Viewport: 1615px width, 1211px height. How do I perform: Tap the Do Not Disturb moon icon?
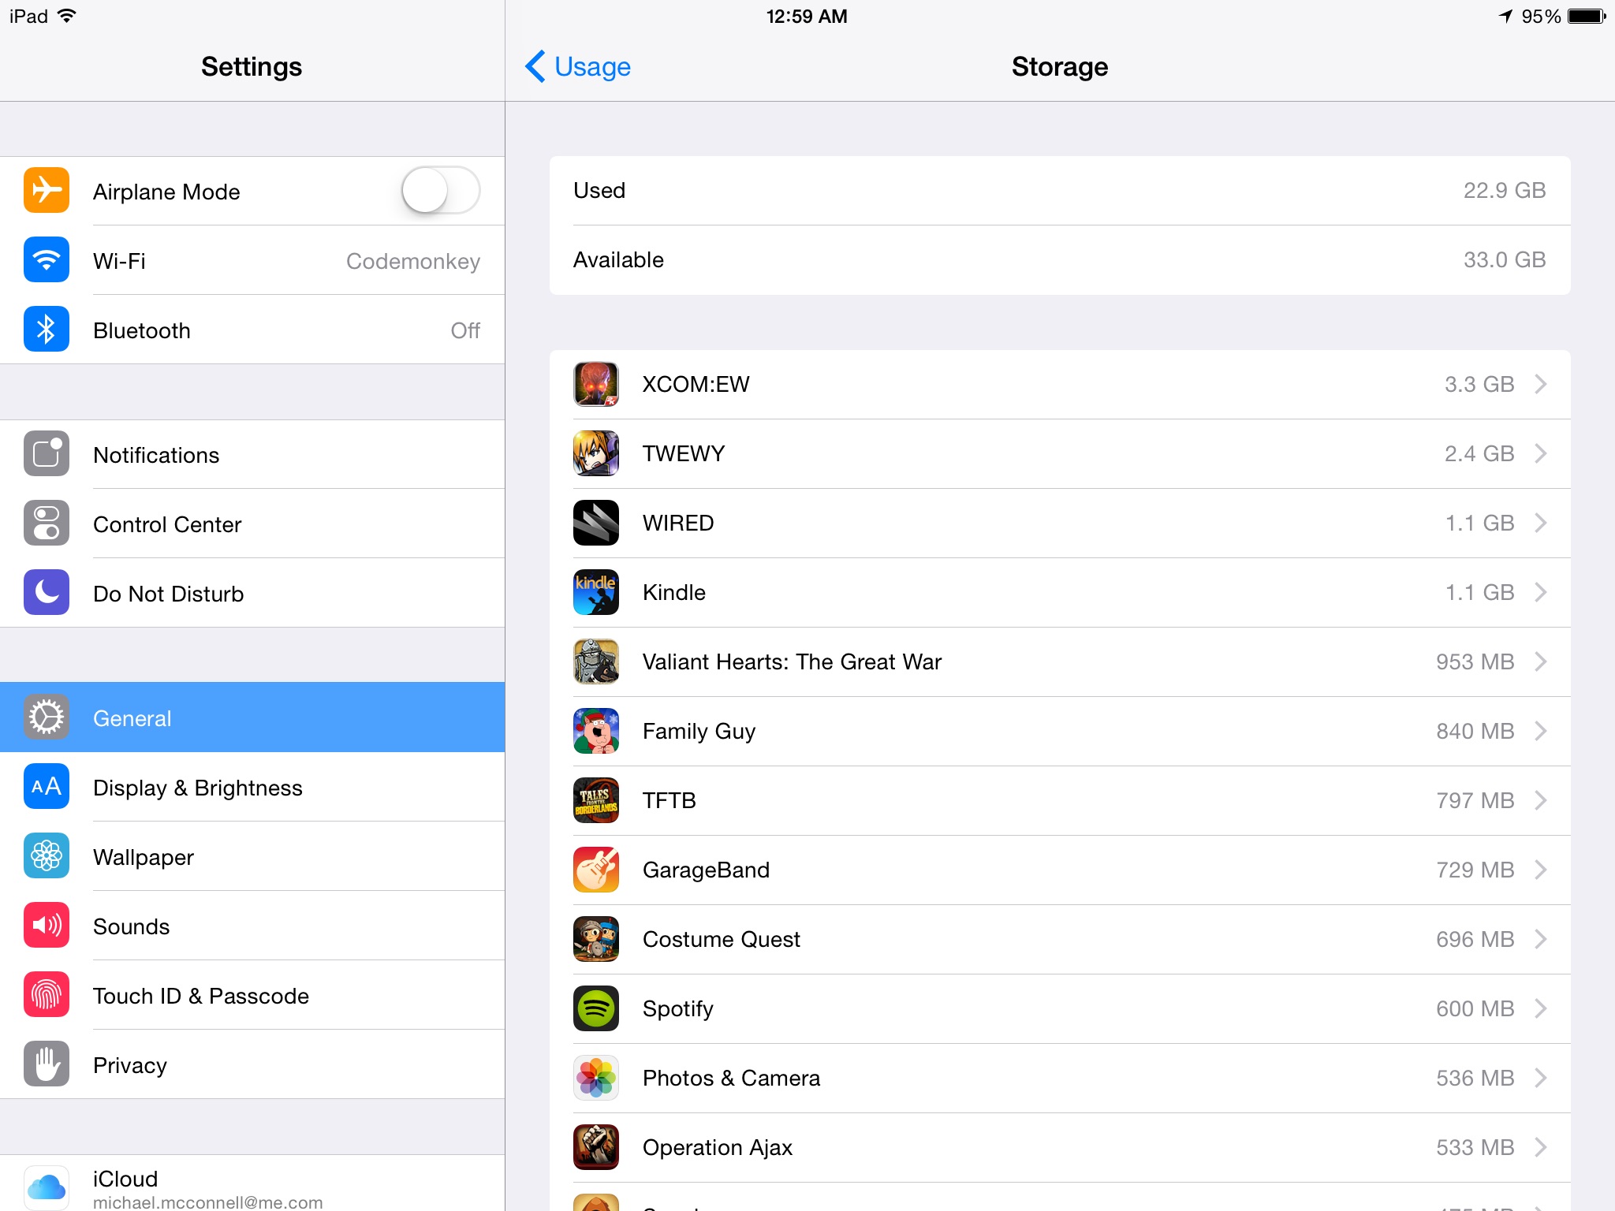(47, 593)
